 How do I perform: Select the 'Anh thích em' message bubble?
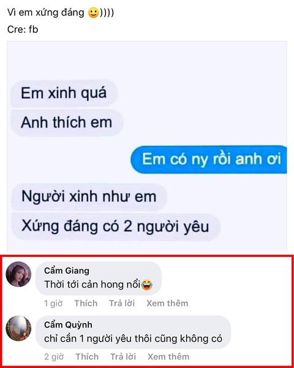click(x=67, y=123)
